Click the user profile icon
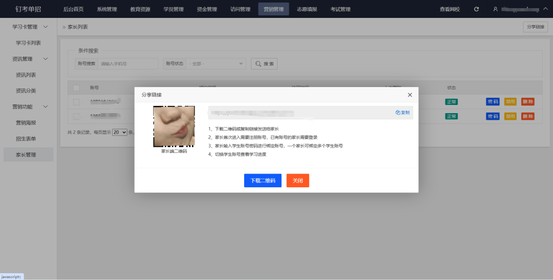This screenshot has width=553, height=280. [x=495, y=9]
